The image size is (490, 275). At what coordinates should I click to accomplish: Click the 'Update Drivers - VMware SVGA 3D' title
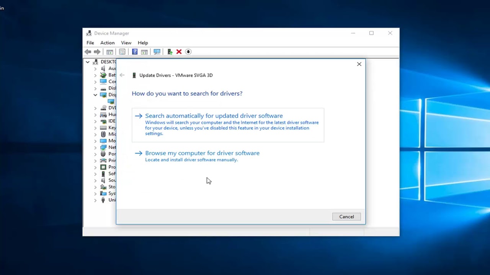(176, 75)
